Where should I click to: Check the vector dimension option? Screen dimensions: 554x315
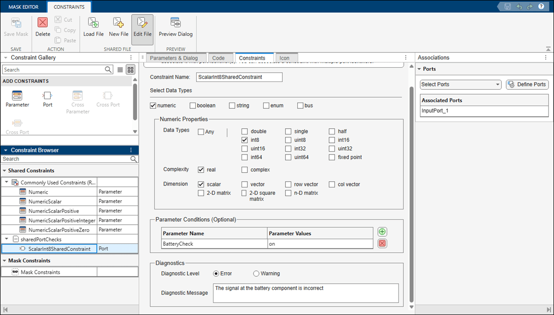tap(245, 184)
